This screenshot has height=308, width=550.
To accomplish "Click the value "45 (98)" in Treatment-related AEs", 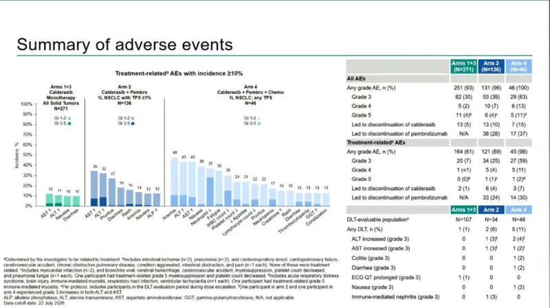I will pos(518,152).
